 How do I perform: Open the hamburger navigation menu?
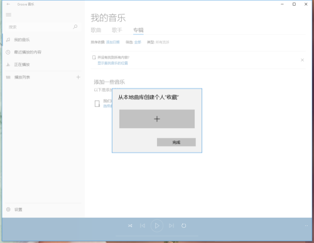coord(9,14)
